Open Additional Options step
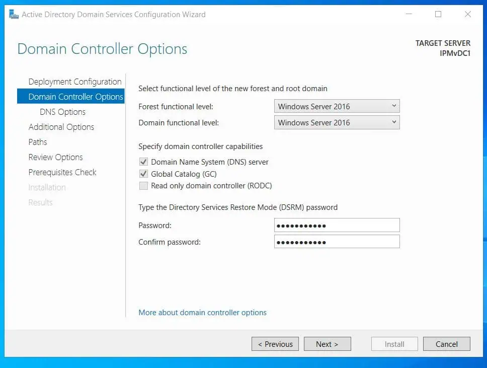The width and height of the screenshot is (487, 368). [61, 127]
